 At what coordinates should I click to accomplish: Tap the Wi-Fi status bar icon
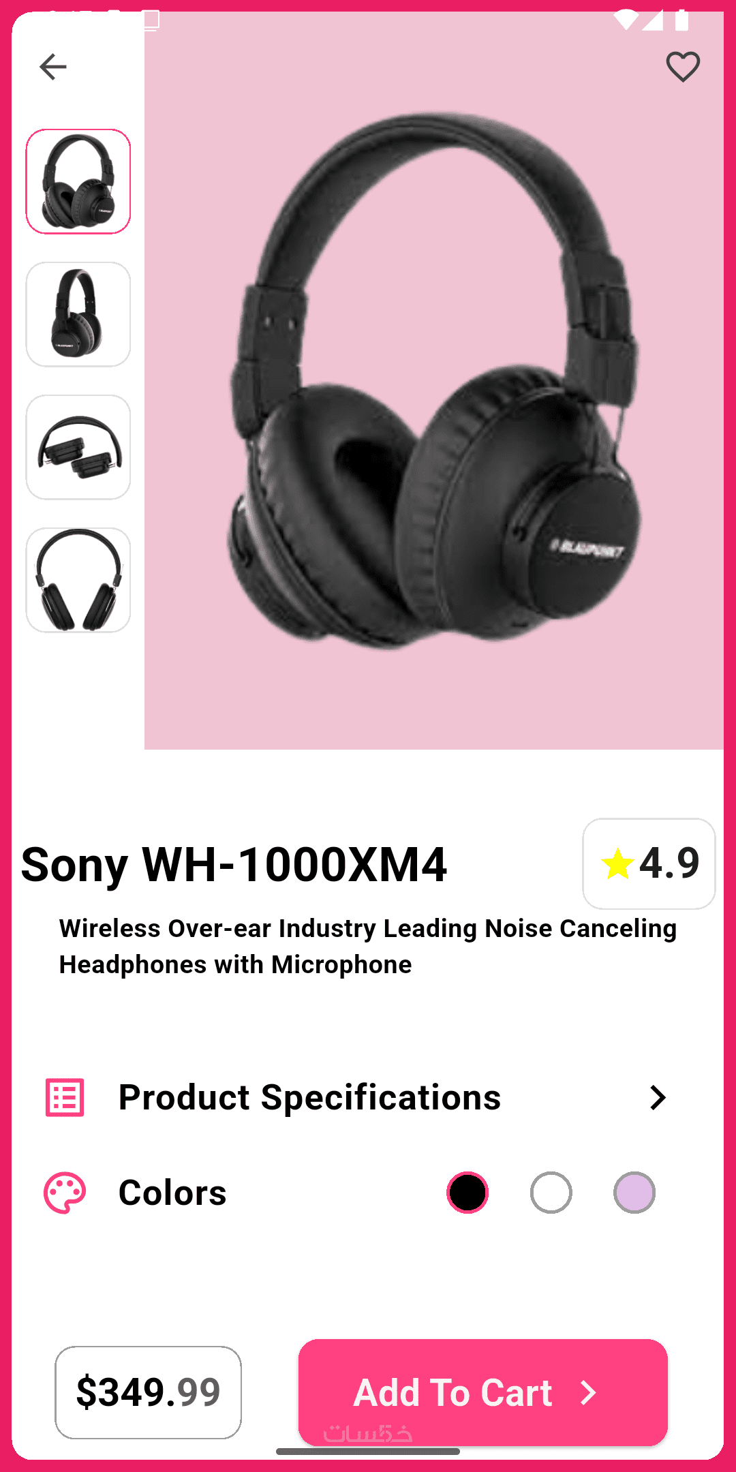pyautogui.click(x=625, y=20)
